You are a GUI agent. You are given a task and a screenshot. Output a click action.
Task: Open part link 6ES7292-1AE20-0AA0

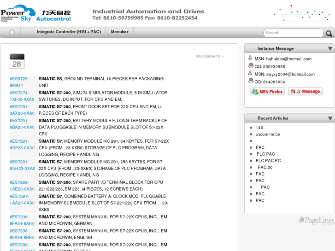click(22, 186)
